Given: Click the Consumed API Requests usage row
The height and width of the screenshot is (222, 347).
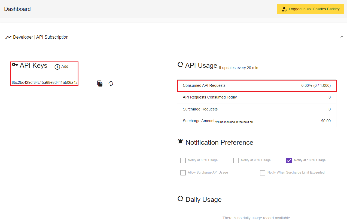Looking at the screenshot, I should click(257, 85).
